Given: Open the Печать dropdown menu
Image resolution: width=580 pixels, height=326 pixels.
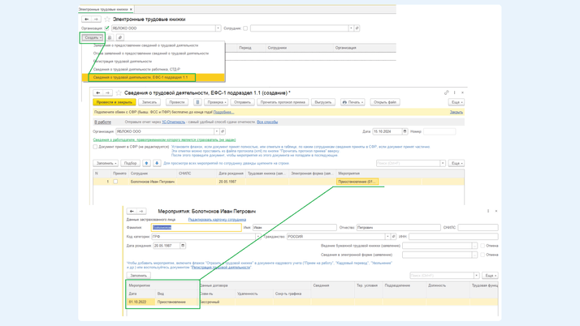Looking at the screenshot, I should 353,102.
